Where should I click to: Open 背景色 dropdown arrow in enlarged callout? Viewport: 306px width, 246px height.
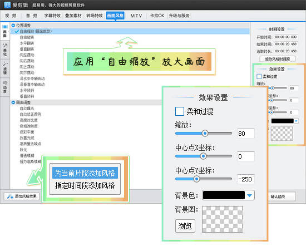point(249,195)
